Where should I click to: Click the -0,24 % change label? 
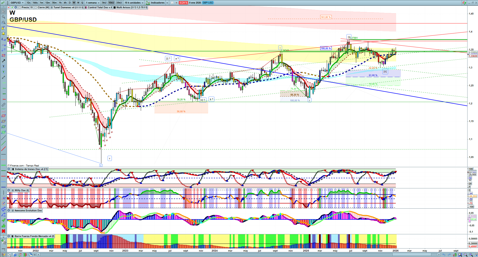coord(183,3)
